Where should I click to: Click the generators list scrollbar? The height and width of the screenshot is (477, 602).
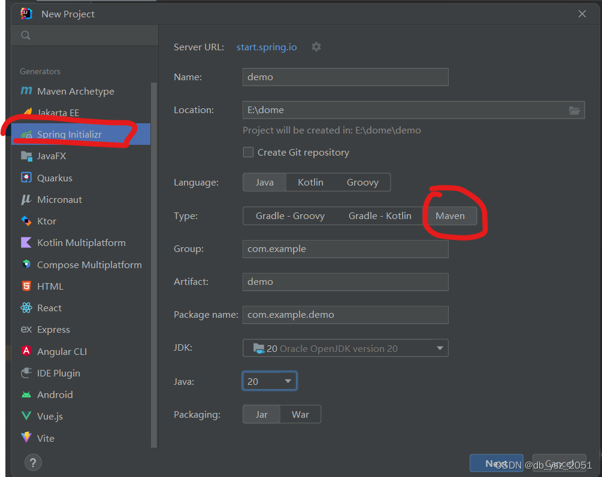click(x=154, y=265)
